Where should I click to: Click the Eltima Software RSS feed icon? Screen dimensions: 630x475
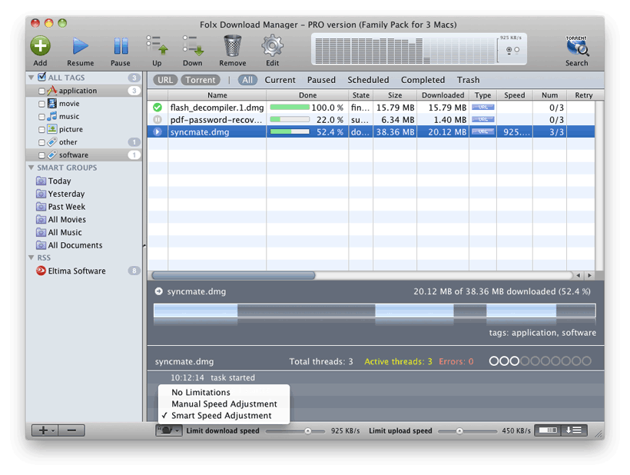pyautogui.click(x=41, y=271)
